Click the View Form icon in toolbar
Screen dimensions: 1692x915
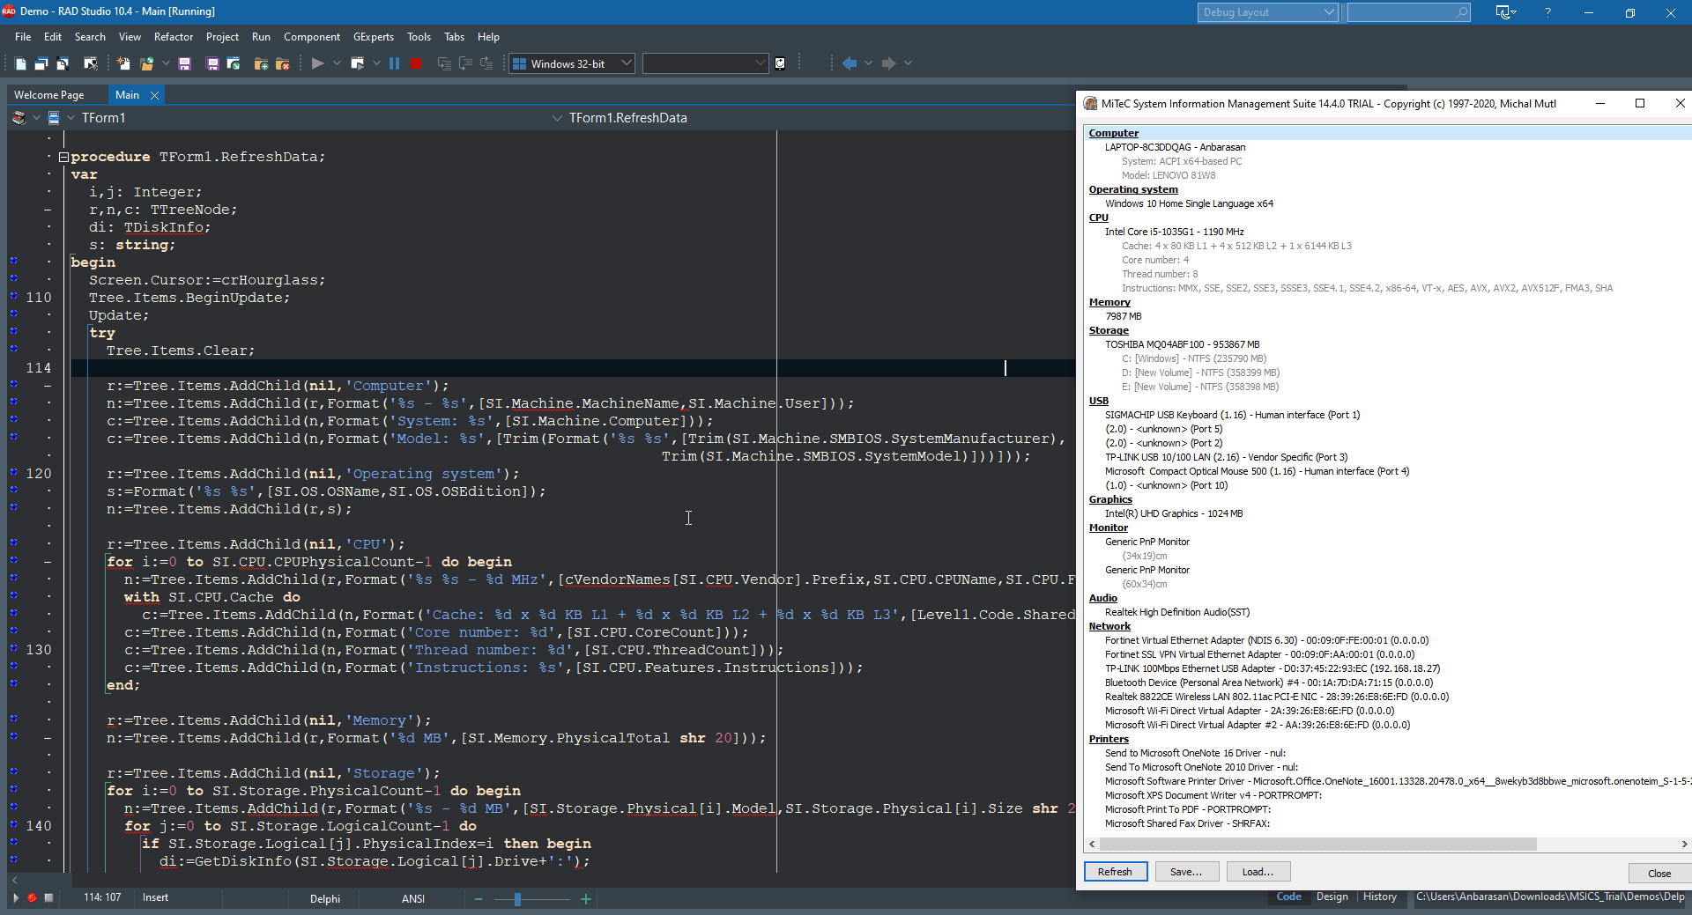[62, 63]
